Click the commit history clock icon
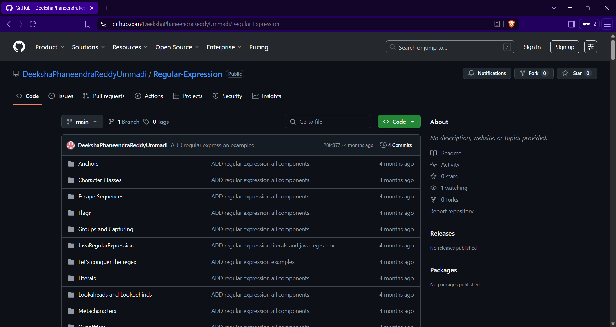This screenshot has height=327, width=616. pyautogui.click(x=383, y=145)
